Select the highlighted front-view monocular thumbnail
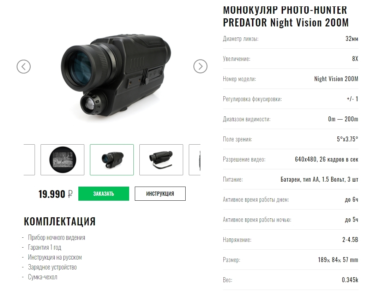Image resolution: width=379 pixels, height=297 pixels. [112, 160]
